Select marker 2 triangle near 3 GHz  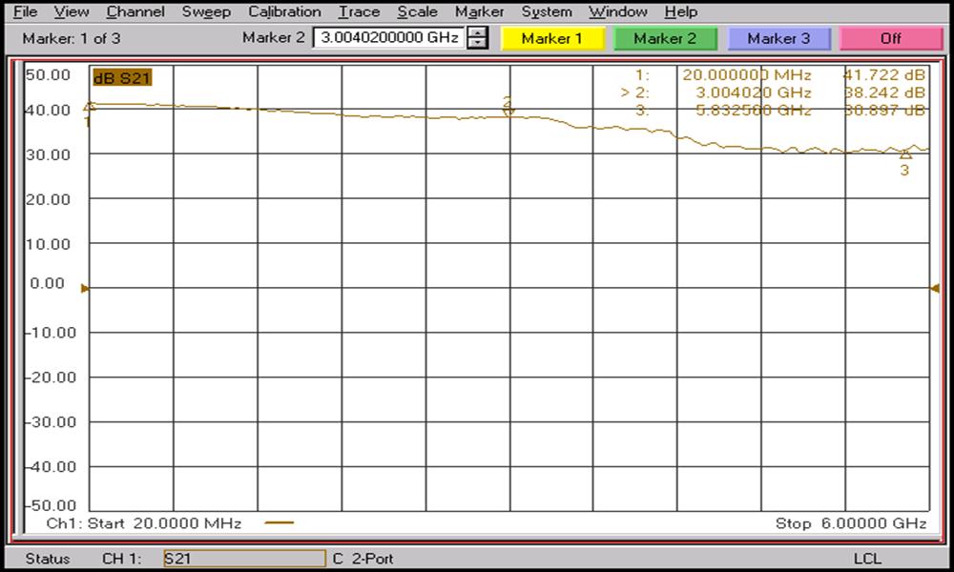coord(508,111)
